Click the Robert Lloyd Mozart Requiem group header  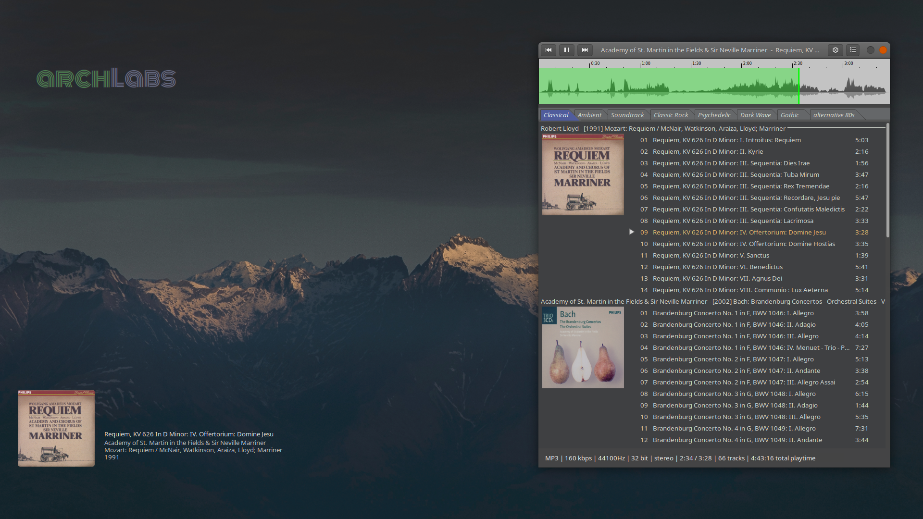coord(663,129)
